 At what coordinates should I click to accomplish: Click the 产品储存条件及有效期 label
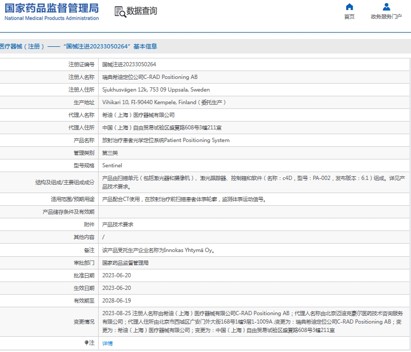click(x=69, y=212)
